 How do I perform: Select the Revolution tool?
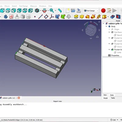tap(82, 16)
